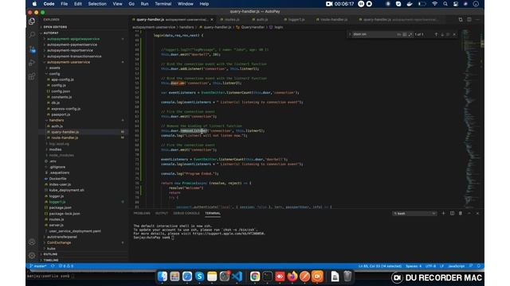The image size is (510, 286).
Task: Split the editor to the right
Action: point(469,19)
